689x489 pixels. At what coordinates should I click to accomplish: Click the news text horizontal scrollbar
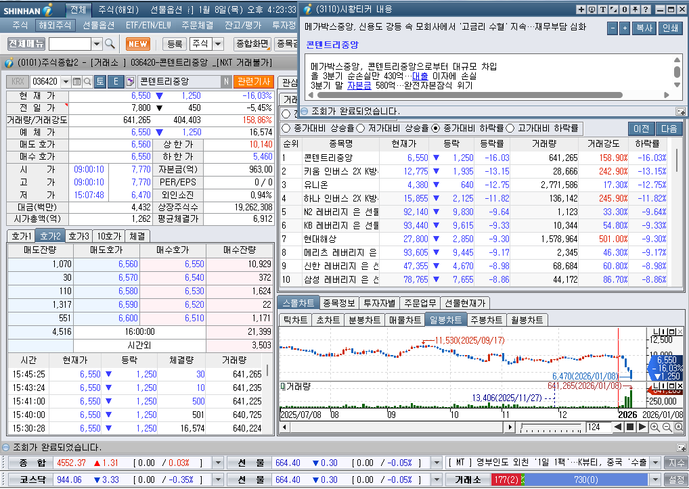[470, 95]
